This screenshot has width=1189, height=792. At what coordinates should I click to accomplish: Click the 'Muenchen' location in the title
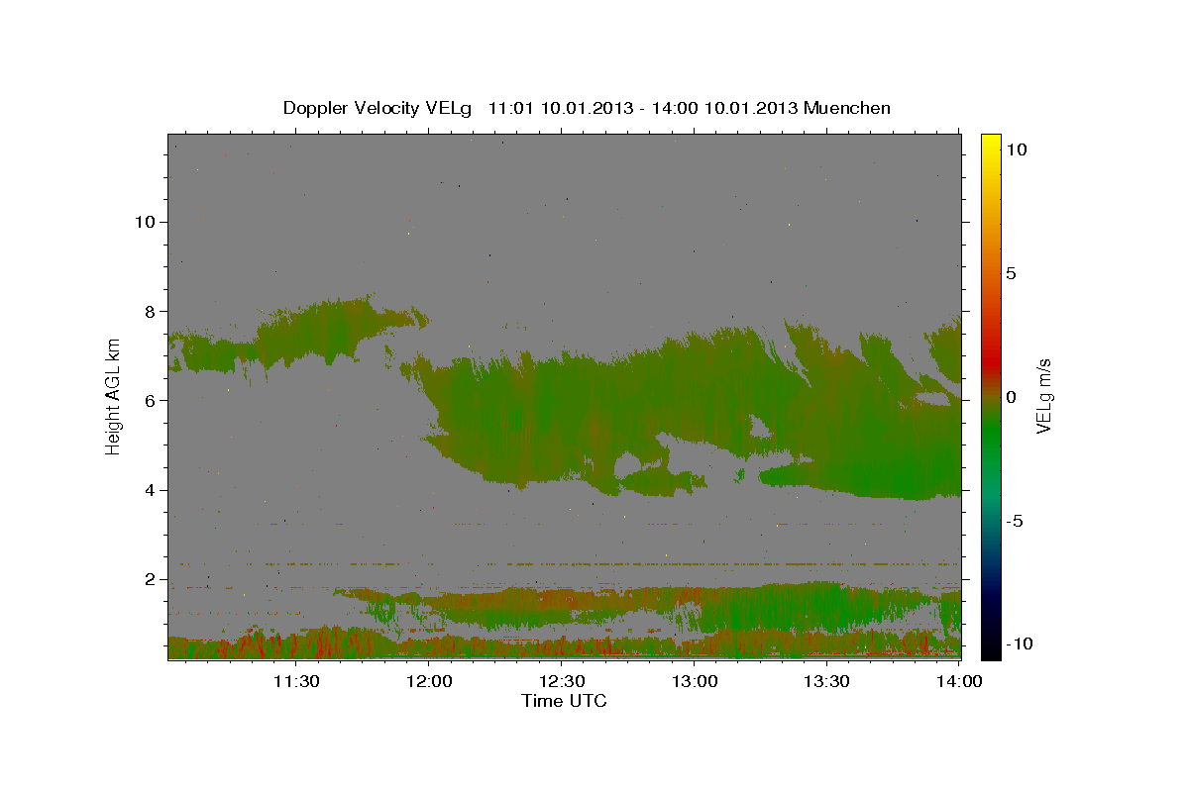click(847, 108)
